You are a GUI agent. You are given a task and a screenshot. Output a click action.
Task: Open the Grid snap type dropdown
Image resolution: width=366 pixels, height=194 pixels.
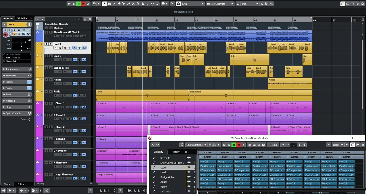[193, 4]
